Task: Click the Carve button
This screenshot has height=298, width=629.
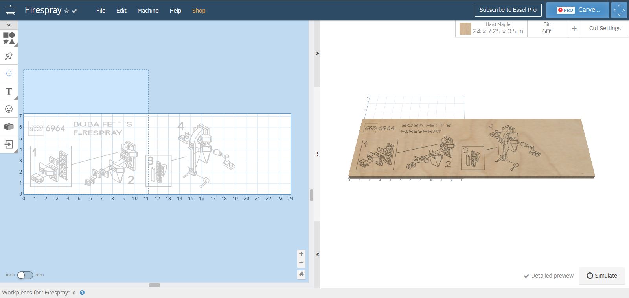Action: pyautogui.click(x=578, y=10)
